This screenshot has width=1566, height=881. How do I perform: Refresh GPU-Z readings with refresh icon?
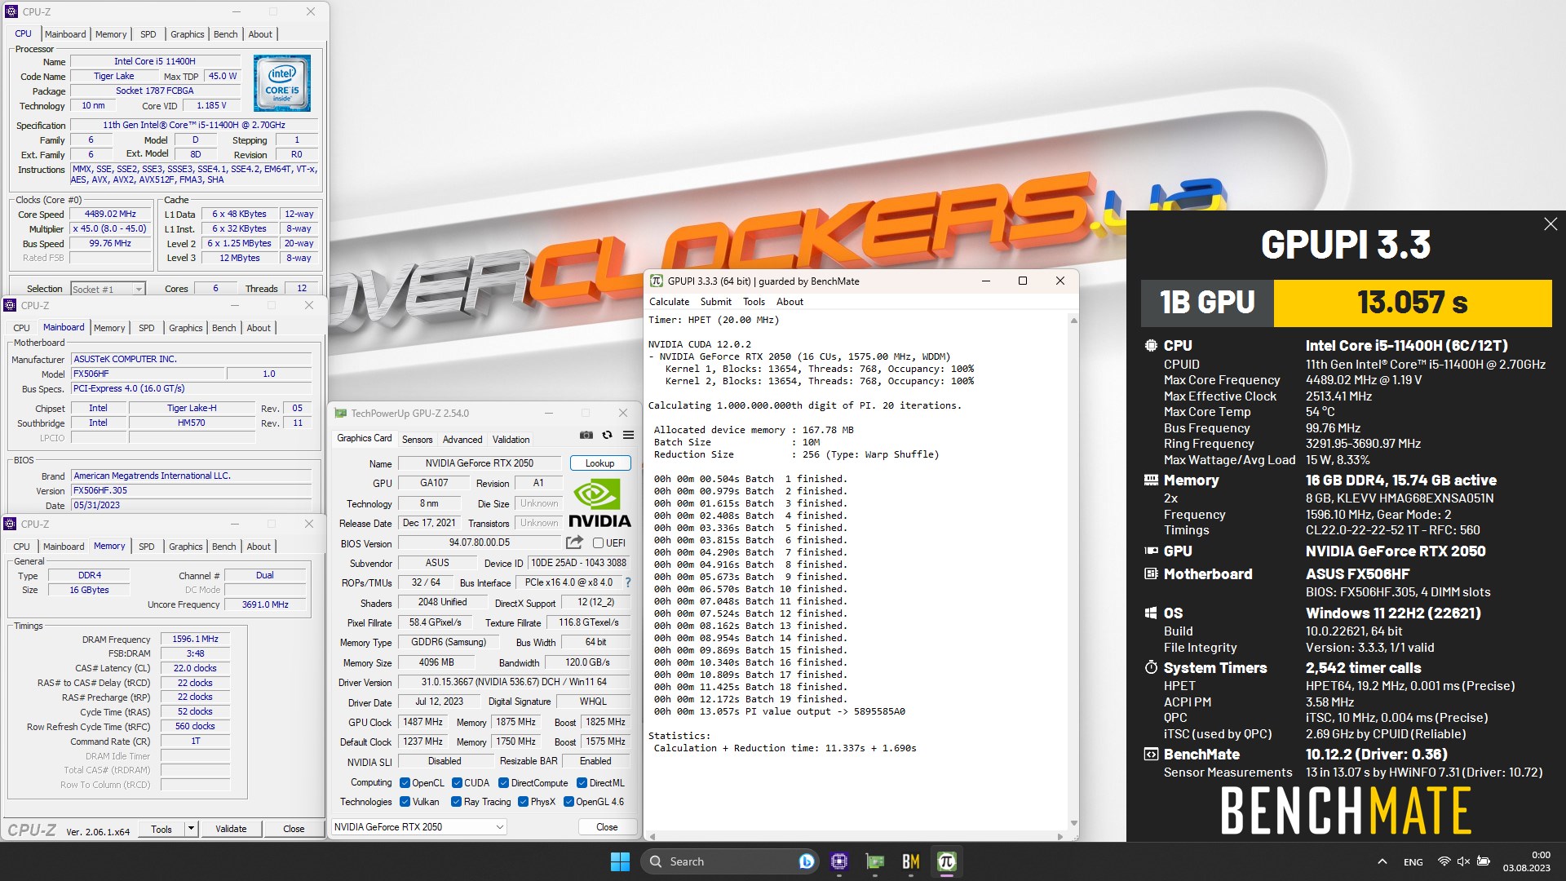point(607,435)
